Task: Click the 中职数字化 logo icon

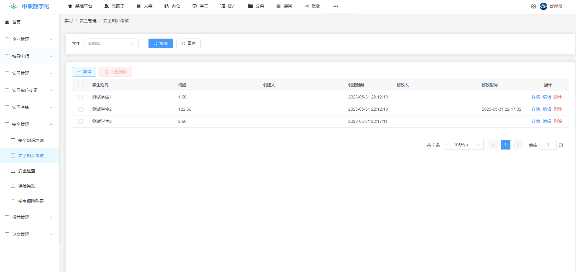Action: pyautogui.click(x=13, y=6)
